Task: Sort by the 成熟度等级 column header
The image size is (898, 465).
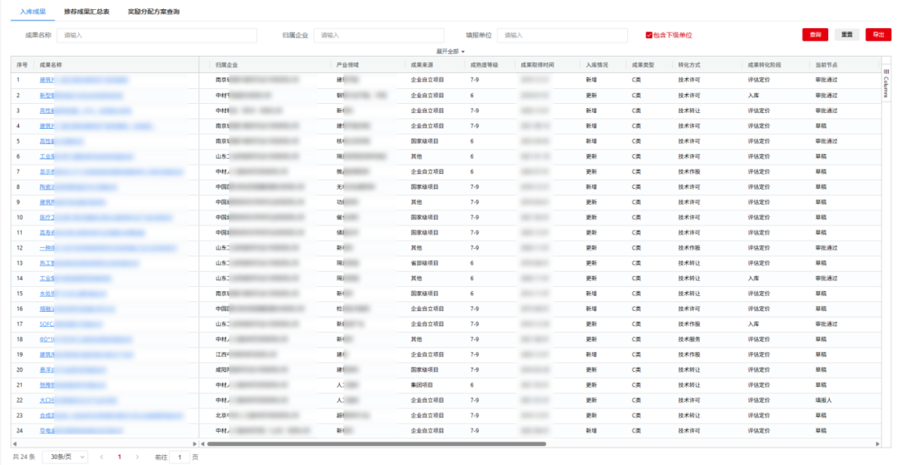Action: coord(485,64)
